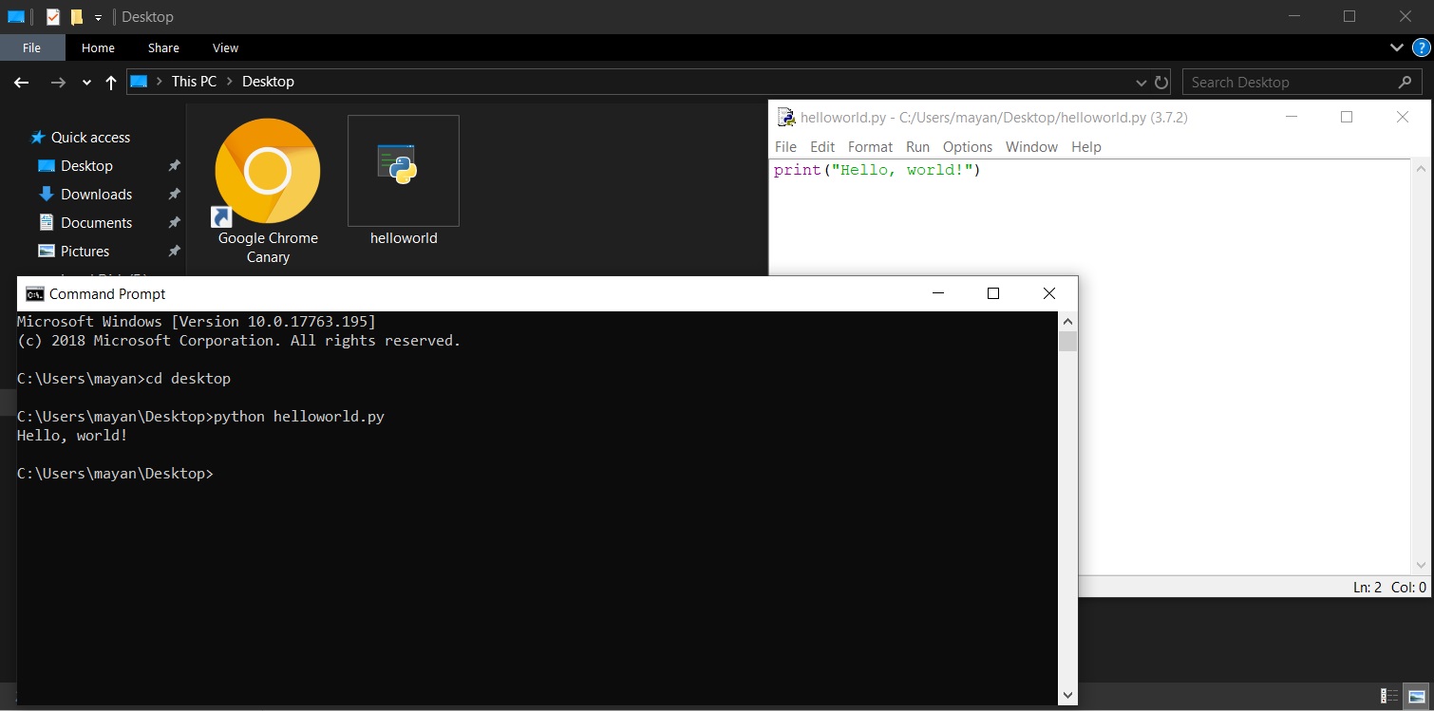1434x711 pixels.
Task: Go to This PC via the breadcrumb
Action: click(193, 81)
